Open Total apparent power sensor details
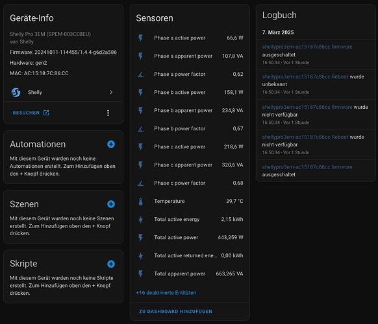The image size is (378, 324). [190, 274]
